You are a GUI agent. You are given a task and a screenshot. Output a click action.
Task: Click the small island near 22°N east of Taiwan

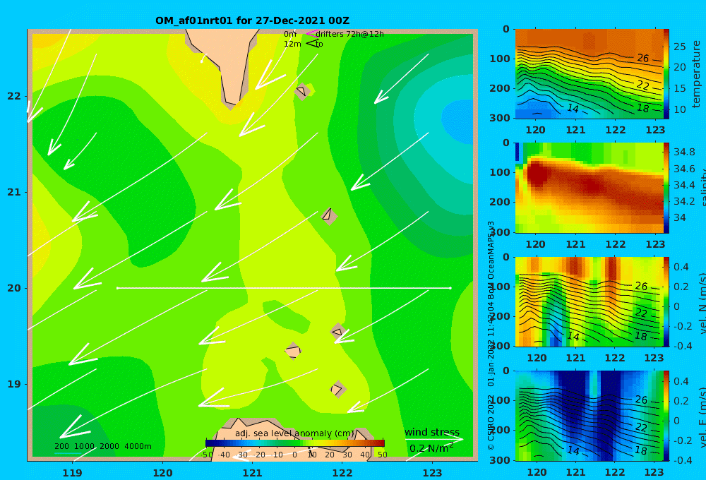302,91
